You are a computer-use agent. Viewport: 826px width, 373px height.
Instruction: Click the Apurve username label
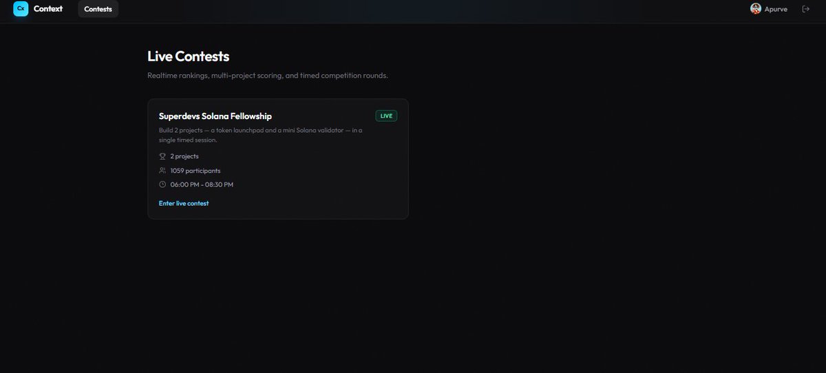coord(776,9)
